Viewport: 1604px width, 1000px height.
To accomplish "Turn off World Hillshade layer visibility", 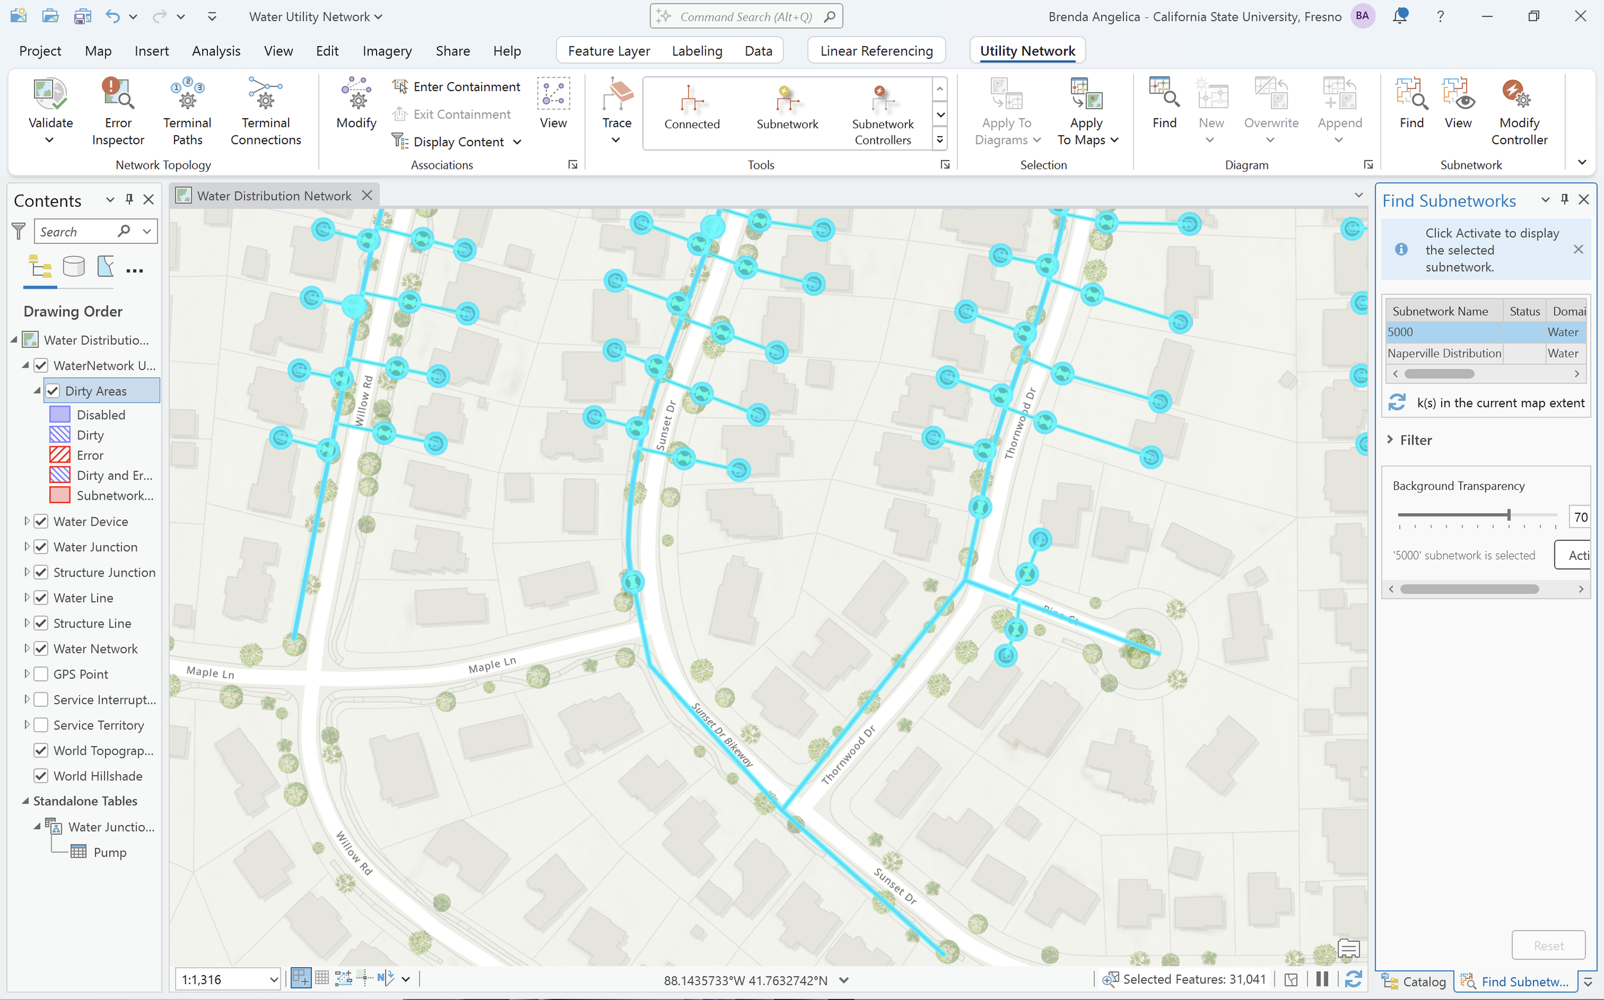I will pyautogui.click(x=41, y=775).
